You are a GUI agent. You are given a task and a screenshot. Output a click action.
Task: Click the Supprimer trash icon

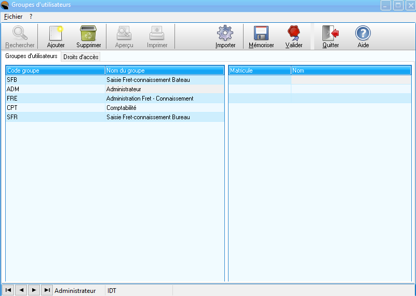click(88, 34)
